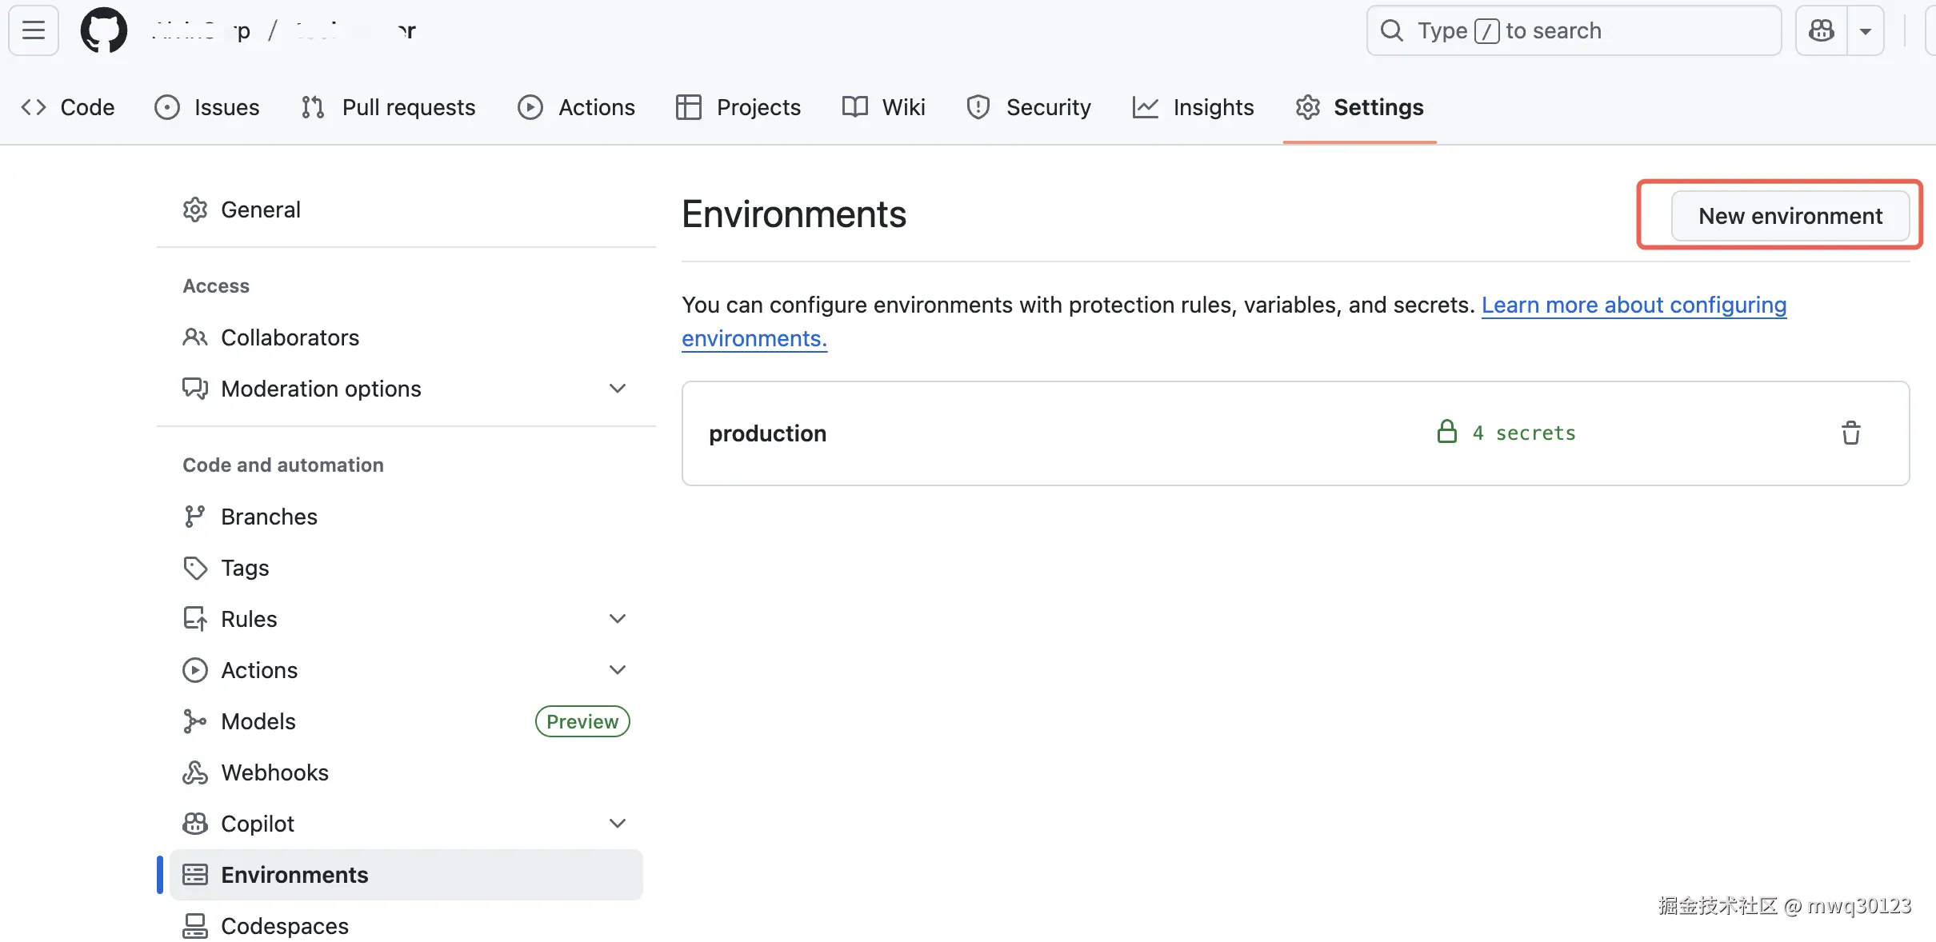The width and height of the screenshot is (1936, 942).
Task: Open the Models settings page
Action: click(406, 721)
